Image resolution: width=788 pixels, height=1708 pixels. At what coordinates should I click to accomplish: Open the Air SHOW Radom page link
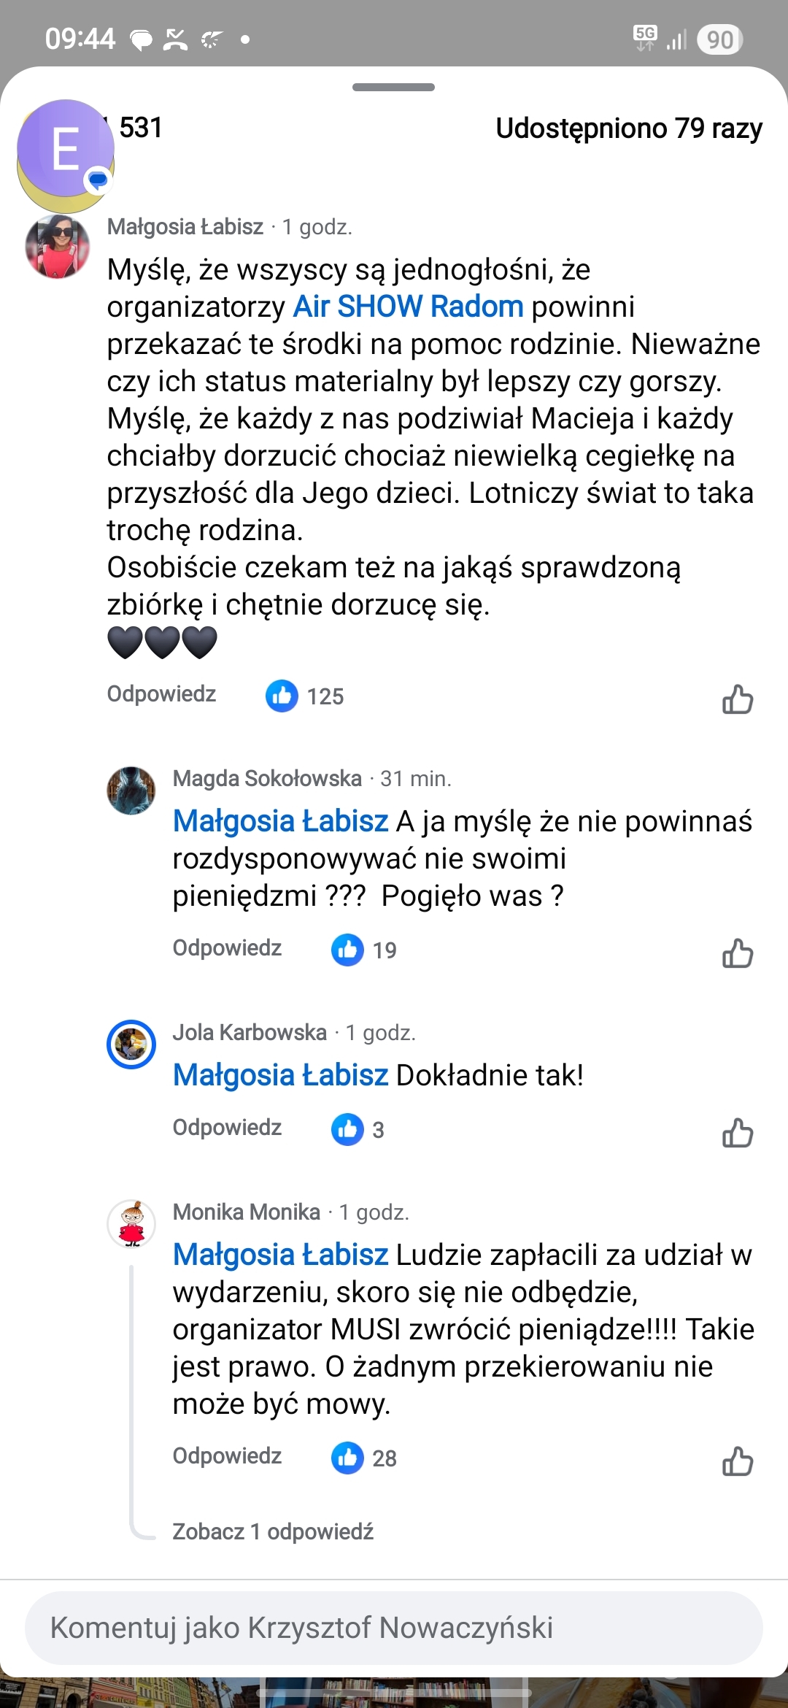tap(408, 307)
